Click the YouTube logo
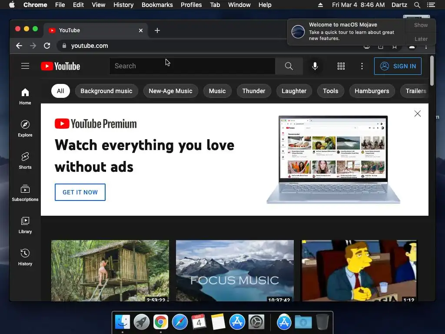The width and height of the screenshot is (445, 334). click(60, 66)
